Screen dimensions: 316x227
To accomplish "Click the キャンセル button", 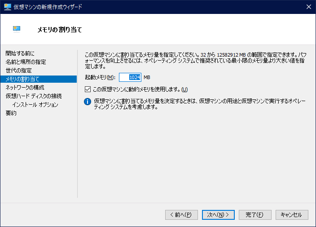I will coord(292,215).
